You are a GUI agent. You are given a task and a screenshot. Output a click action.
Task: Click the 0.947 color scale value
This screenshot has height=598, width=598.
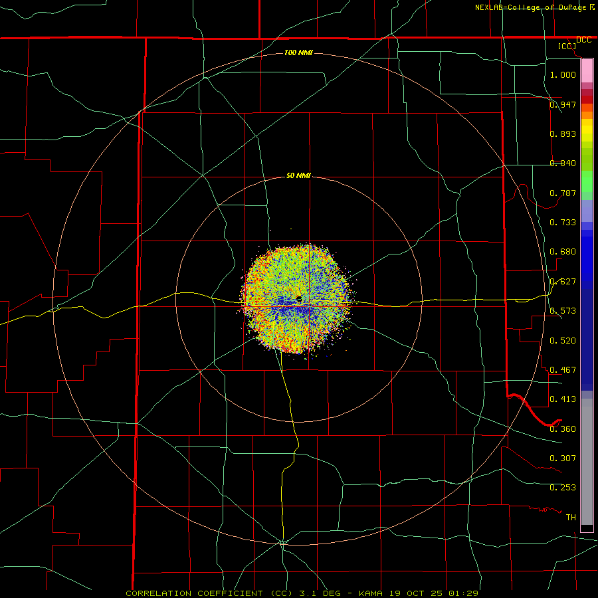(x=563, y=104)
